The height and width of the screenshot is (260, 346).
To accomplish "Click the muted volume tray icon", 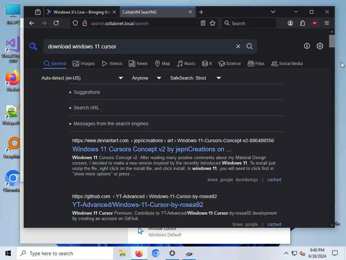I will [302, 253].
